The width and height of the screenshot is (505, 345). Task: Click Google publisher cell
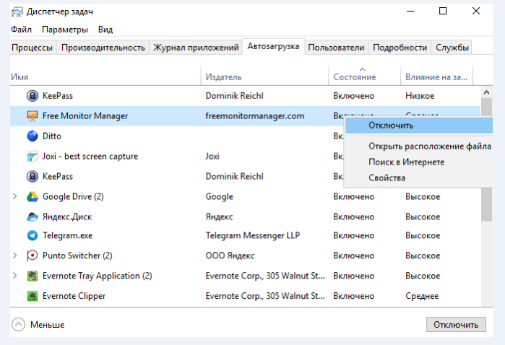(x=220, y=196)
